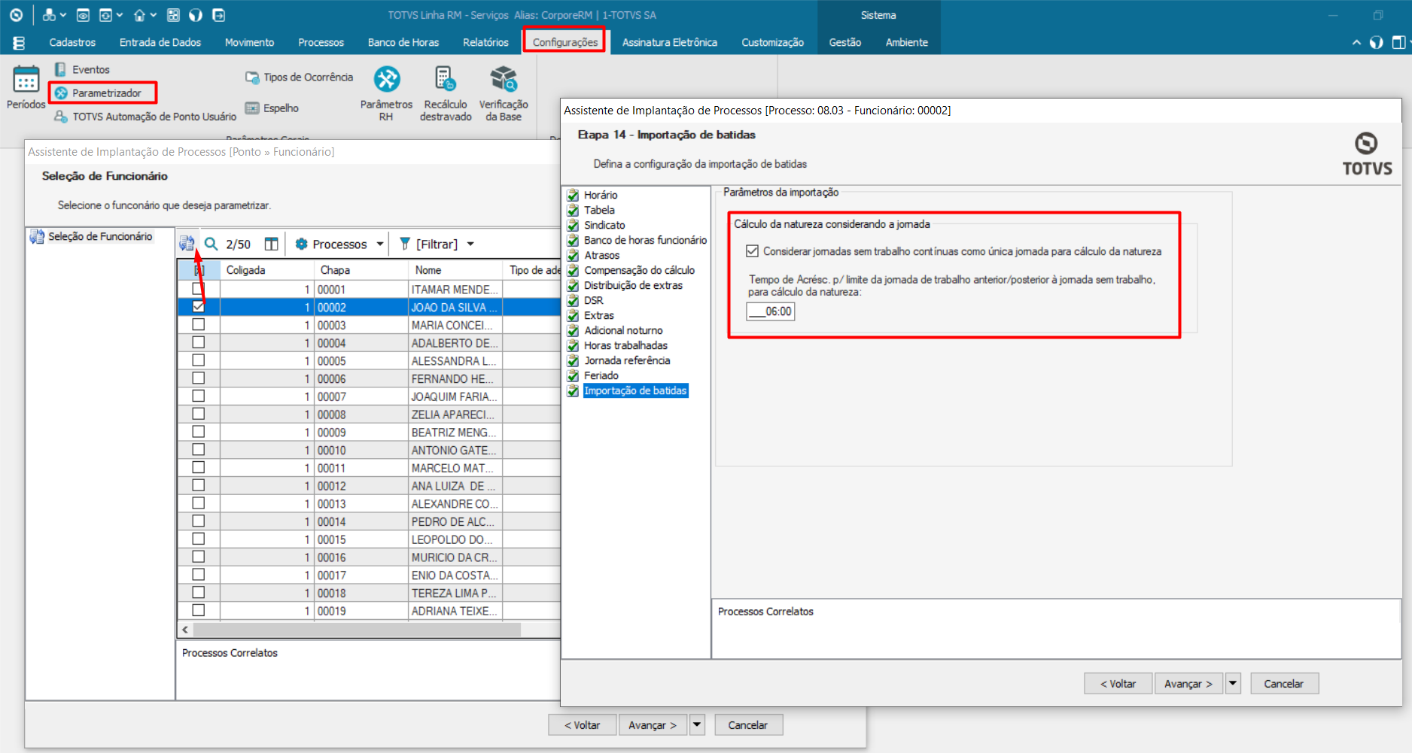Click the exit arrow icon in title bar
This screenshot has height=753, width=1412.
tap(218, 15)
